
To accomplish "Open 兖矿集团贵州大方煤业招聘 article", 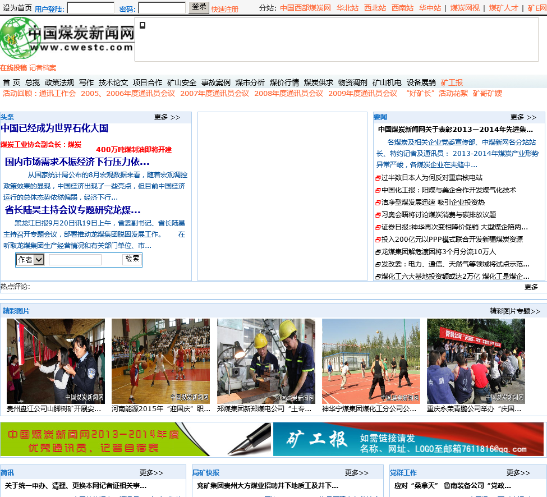I will coord(267,485).
